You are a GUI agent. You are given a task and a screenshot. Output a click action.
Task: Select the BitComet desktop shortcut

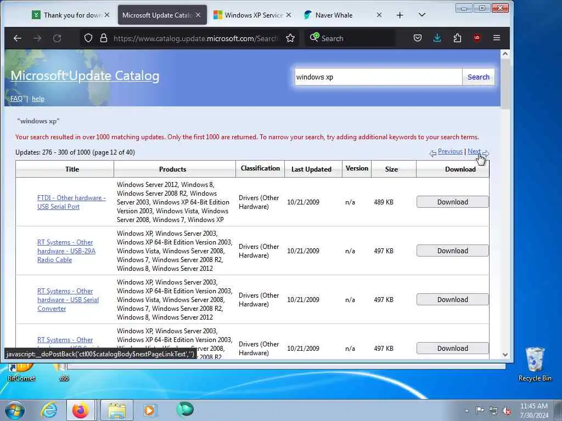point(21,372)
